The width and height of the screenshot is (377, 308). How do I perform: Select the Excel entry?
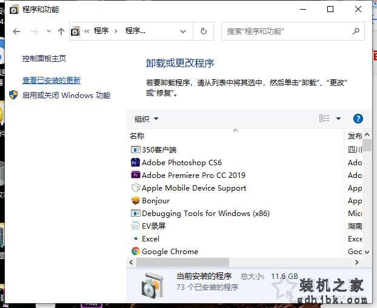150,239
